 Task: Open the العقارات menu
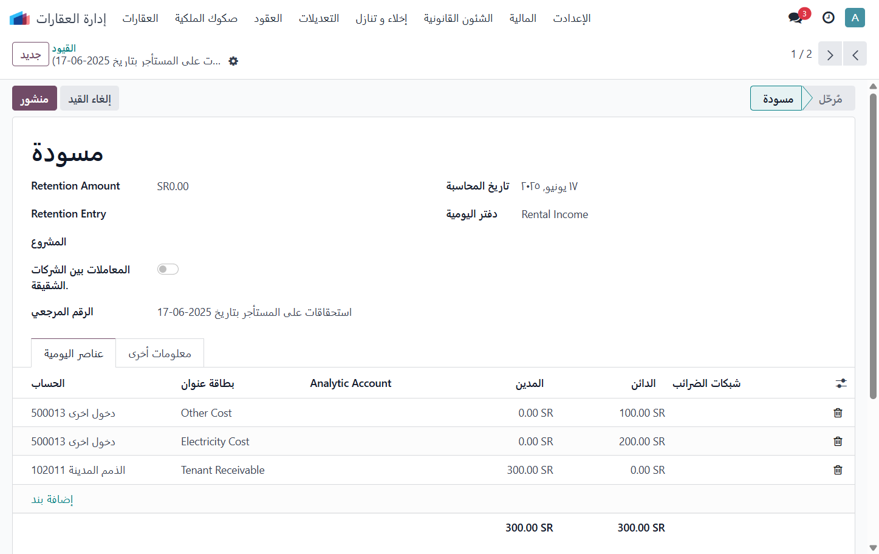click(x=140, y=18)
